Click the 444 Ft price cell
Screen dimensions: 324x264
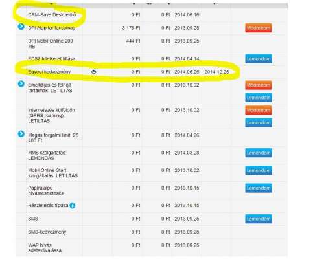point(133,41)
